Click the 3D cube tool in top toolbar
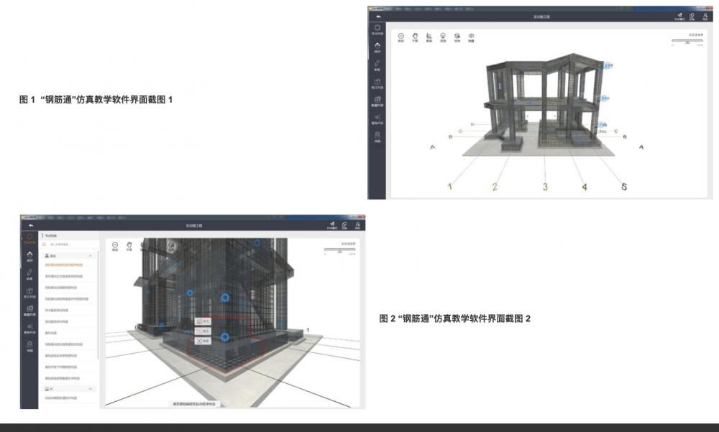Screen dimensions: 719x432 tap(457, 36)
